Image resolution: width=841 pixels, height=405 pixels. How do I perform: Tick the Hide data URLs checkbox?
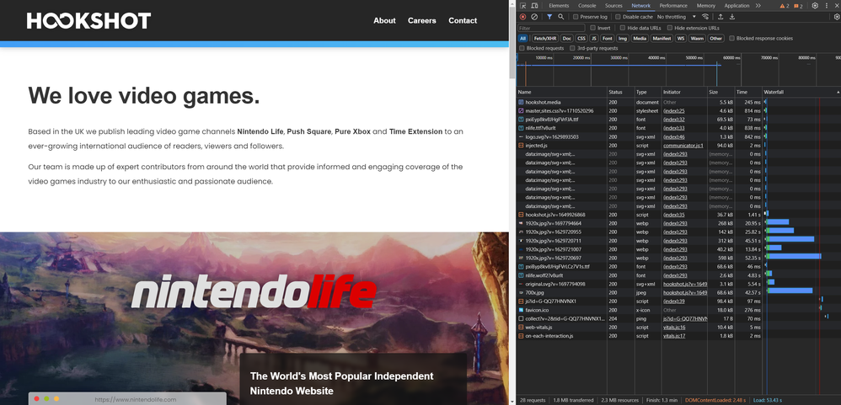coord(622,28)
